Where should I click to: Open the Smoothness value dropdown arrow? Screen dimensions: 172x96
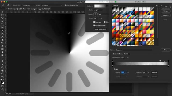click(126, 58)
